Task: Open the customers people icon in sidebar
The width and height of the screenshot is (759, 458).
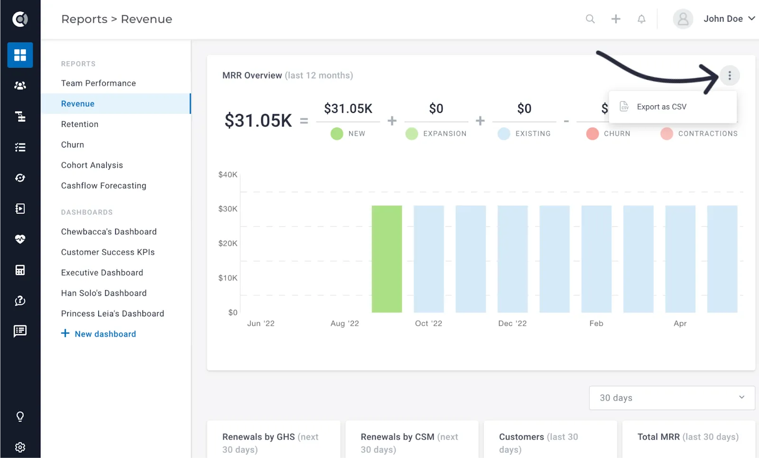Action: coord(20,86)
